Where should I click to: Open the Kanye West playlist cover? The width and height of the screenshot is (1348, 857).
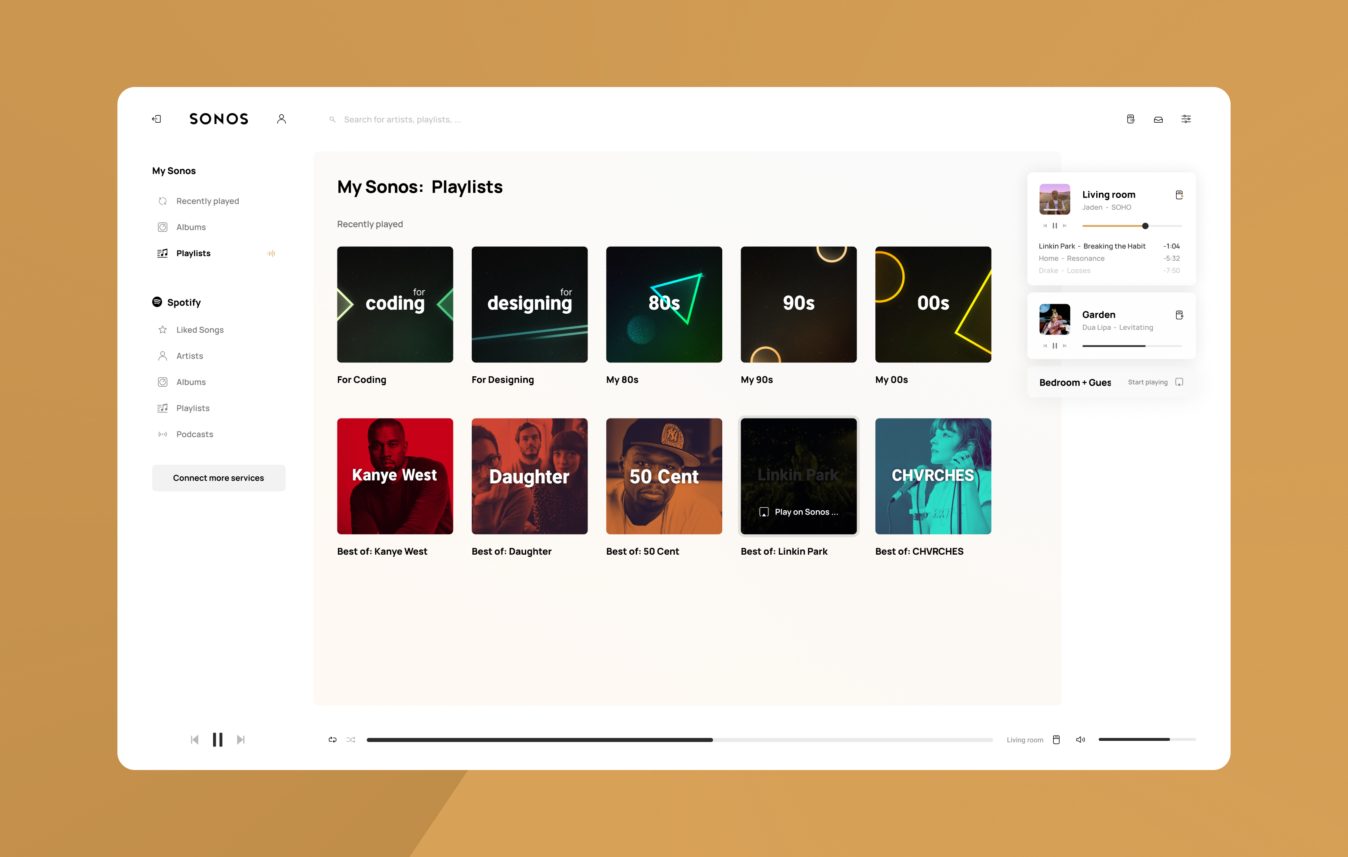click(x=395, y=476)
